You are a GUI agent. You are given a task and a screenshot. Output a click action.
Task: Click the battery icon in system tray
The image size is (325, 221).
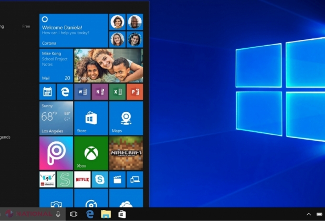click(x=319, y=214)
